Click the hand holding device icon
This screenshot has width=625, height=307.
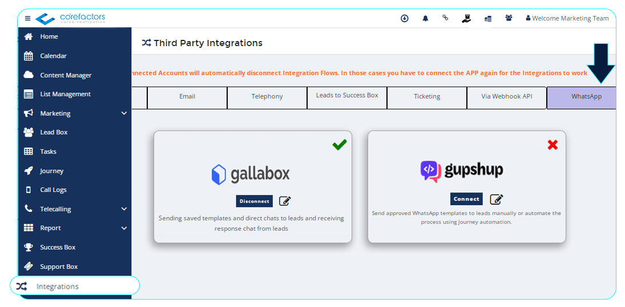(466, 18)
